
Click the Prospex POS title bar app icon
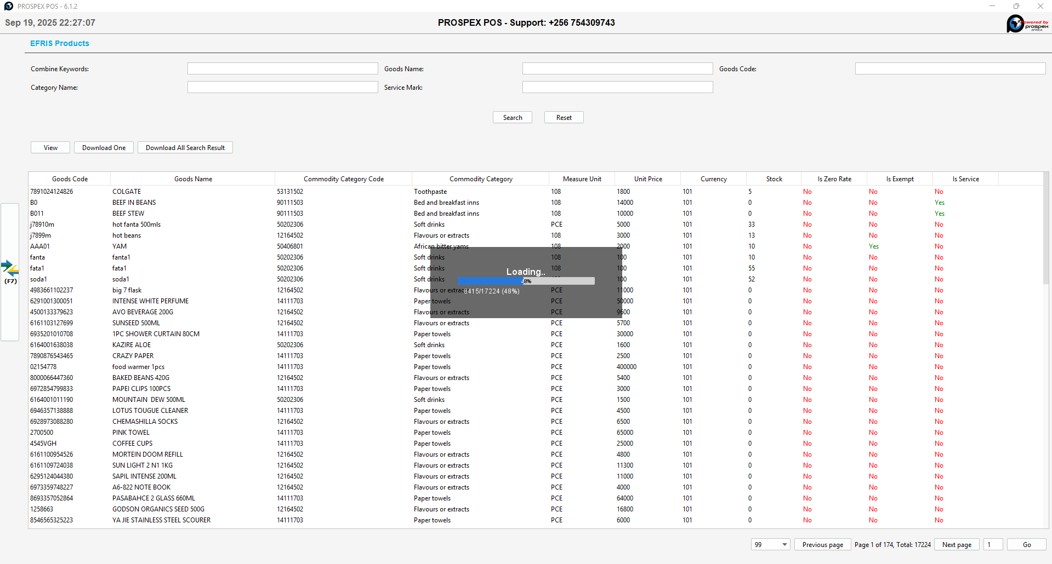coord(8,6)
